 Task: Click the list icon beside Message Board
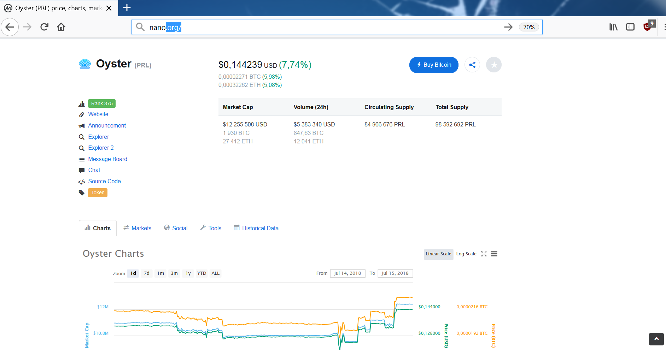82,160
